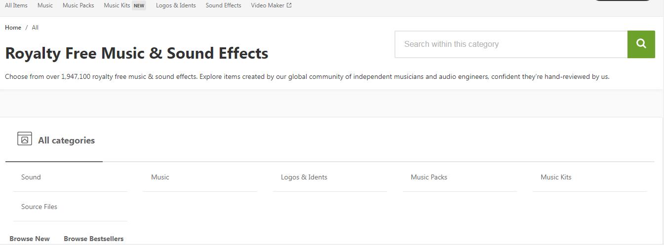The width and height of the screenshot is (664, 246).
Task: Go to the Home breadcrumb
Action: 13,28
